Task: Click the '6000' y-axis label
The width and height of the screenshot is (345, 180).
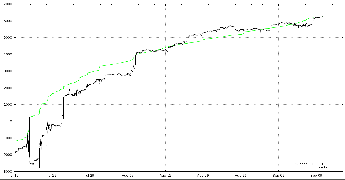Action: pos(8,21)
